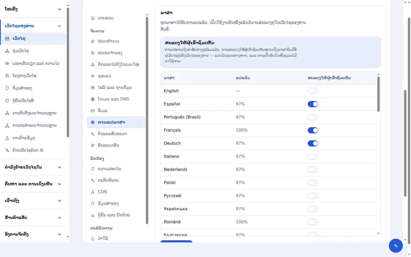This screenshot has width=411, height=257.
Task: Open the ການແປພາສາ settings tab
Action: click(x=116, y=122)
